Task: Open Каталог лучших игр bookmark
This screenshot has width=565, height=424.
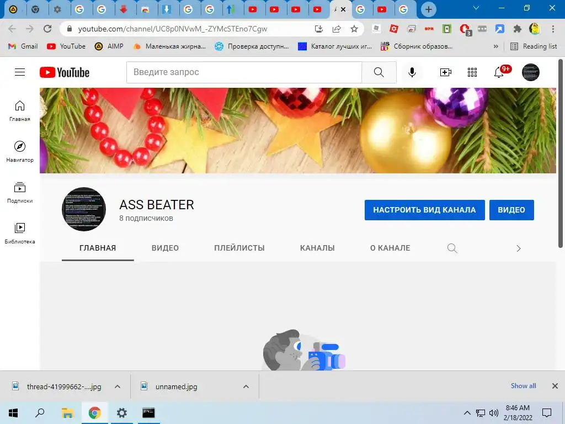Action: click(335, 46)
